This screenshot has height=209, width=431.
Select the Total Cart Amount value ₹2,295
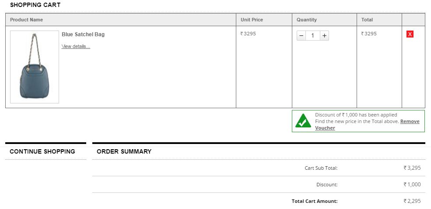pos(412,201)
